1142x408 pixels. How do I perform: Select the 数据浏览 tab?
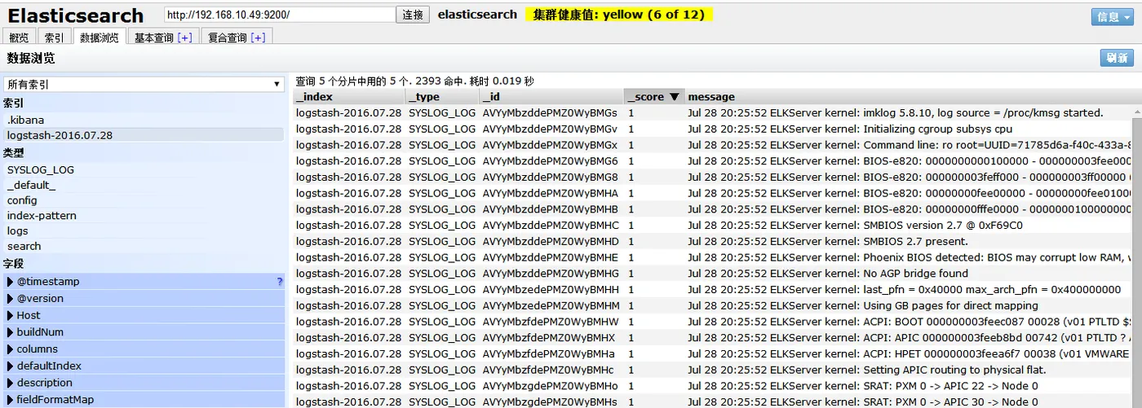[99, 37]
